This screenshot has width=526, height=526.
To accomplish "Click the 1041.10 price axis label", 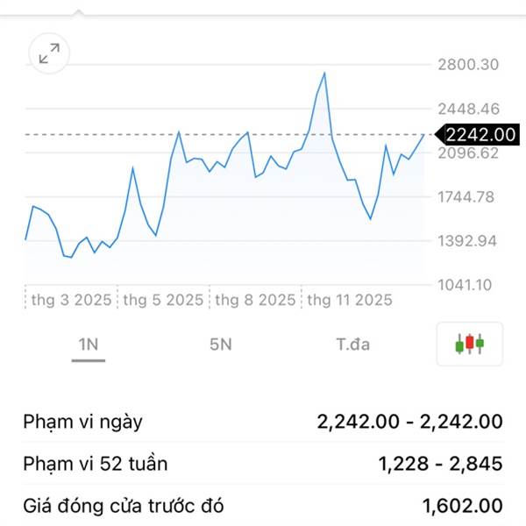I will tap(467, 284).
